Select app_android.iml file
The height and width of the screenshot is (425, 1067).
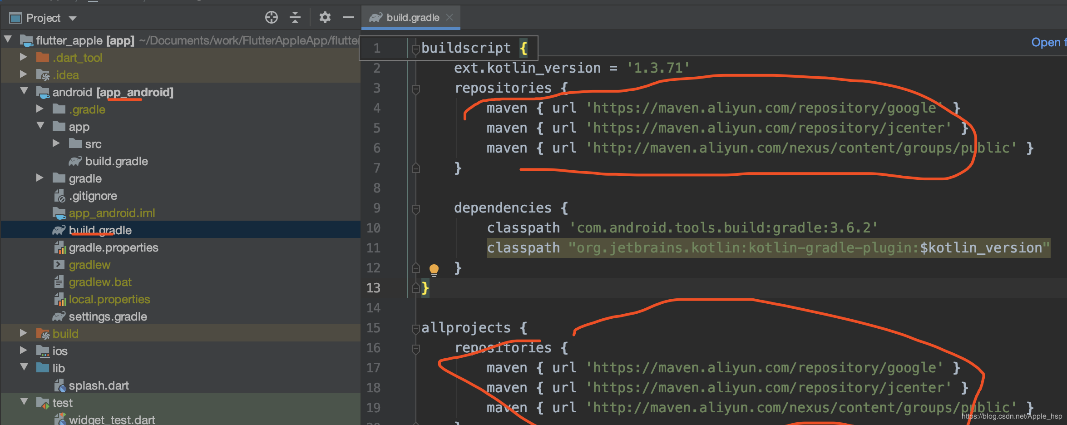[112, 213]
